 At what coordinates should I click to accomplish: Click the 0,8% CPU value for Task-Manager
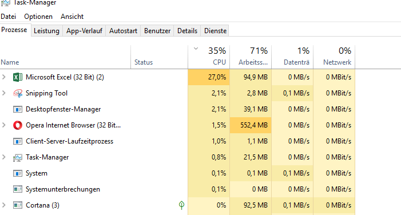(219, 157)
